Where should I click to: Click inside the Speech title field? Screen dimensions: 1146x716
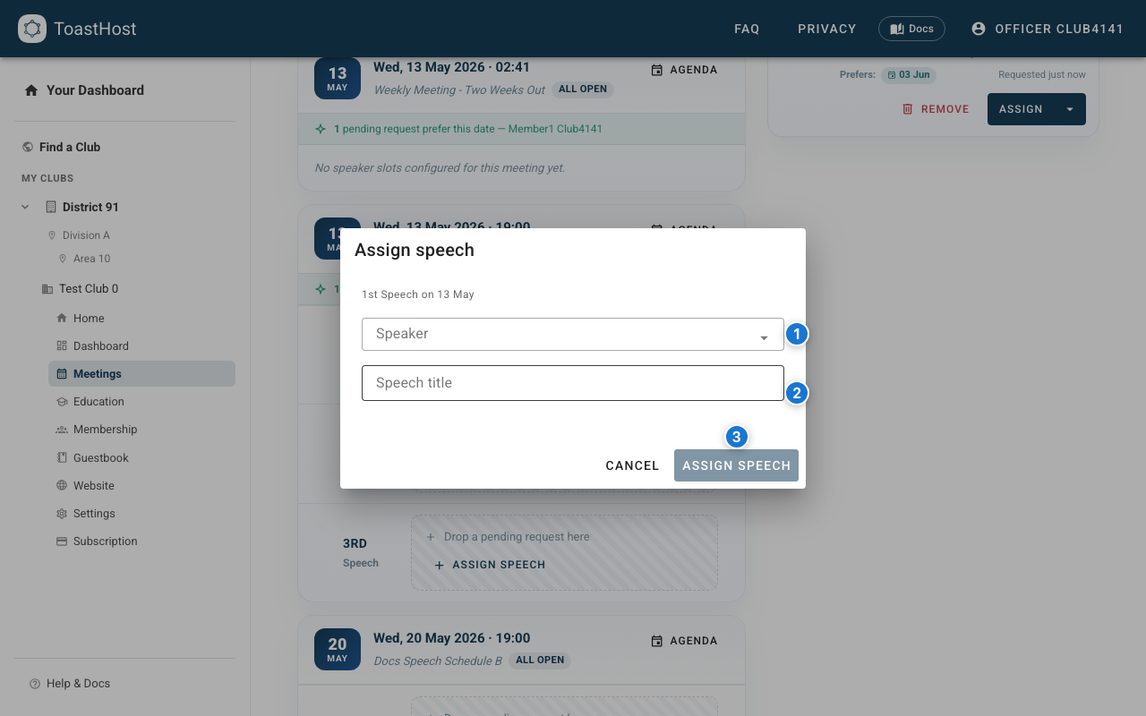[573, 382]
